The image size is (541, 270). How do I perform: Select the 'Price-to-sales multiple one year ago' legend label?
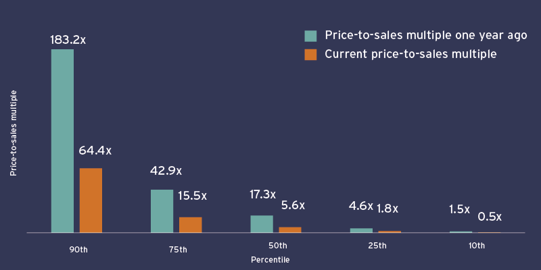[x=425, y=36]
